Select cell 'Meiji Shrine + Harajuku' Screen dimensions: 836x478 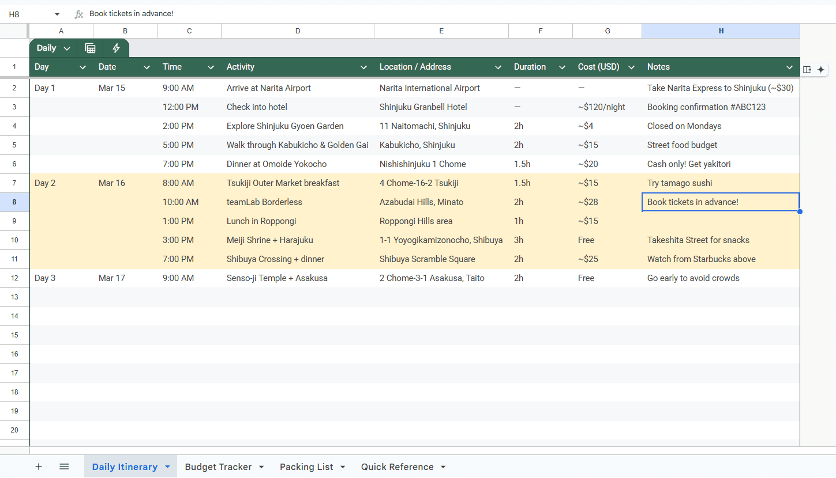tap(298, 240)
